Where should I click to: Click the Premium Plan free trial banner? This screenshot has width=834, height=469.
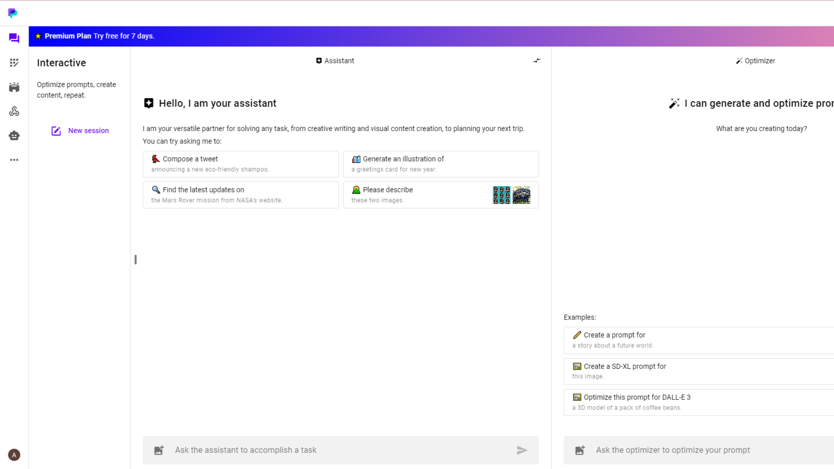[x=99, y=36]
